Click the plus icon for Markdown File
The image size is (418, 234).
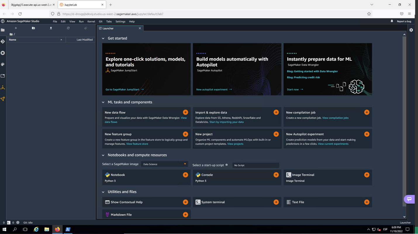[185, 215]
